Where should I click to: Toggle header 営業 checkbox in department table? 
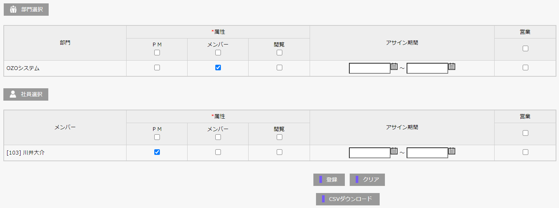click(525, 49)
